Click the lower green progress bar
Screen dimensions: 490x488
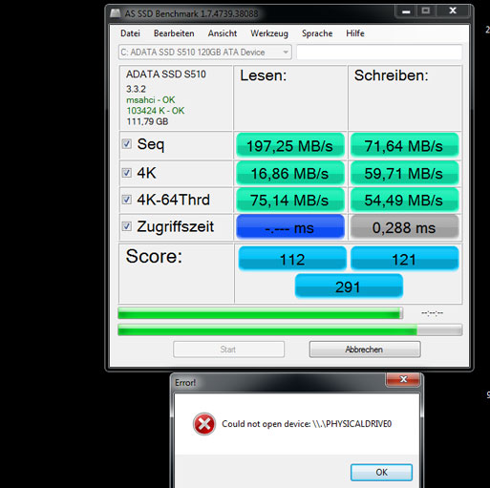[289, 329]
